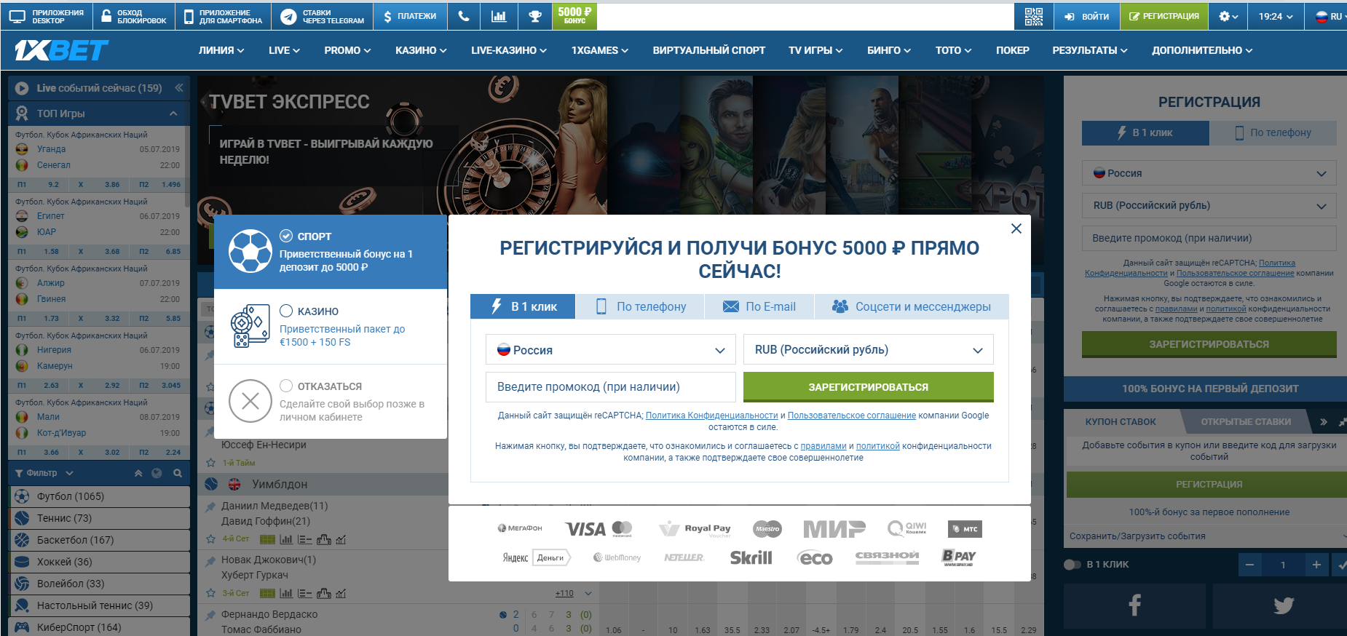Click the Twitter bird icon button

coord(1283,605)
